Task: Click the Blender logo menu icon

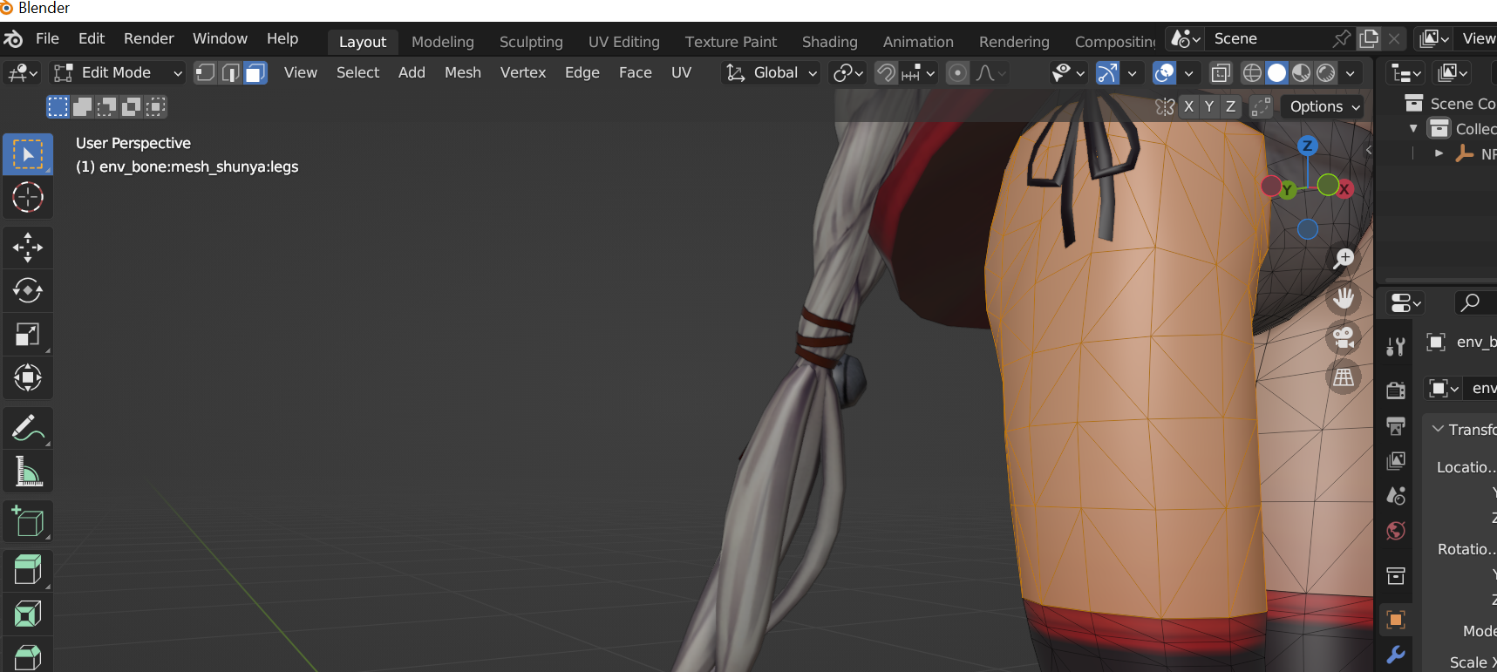Action: click(x=13, y=39)
